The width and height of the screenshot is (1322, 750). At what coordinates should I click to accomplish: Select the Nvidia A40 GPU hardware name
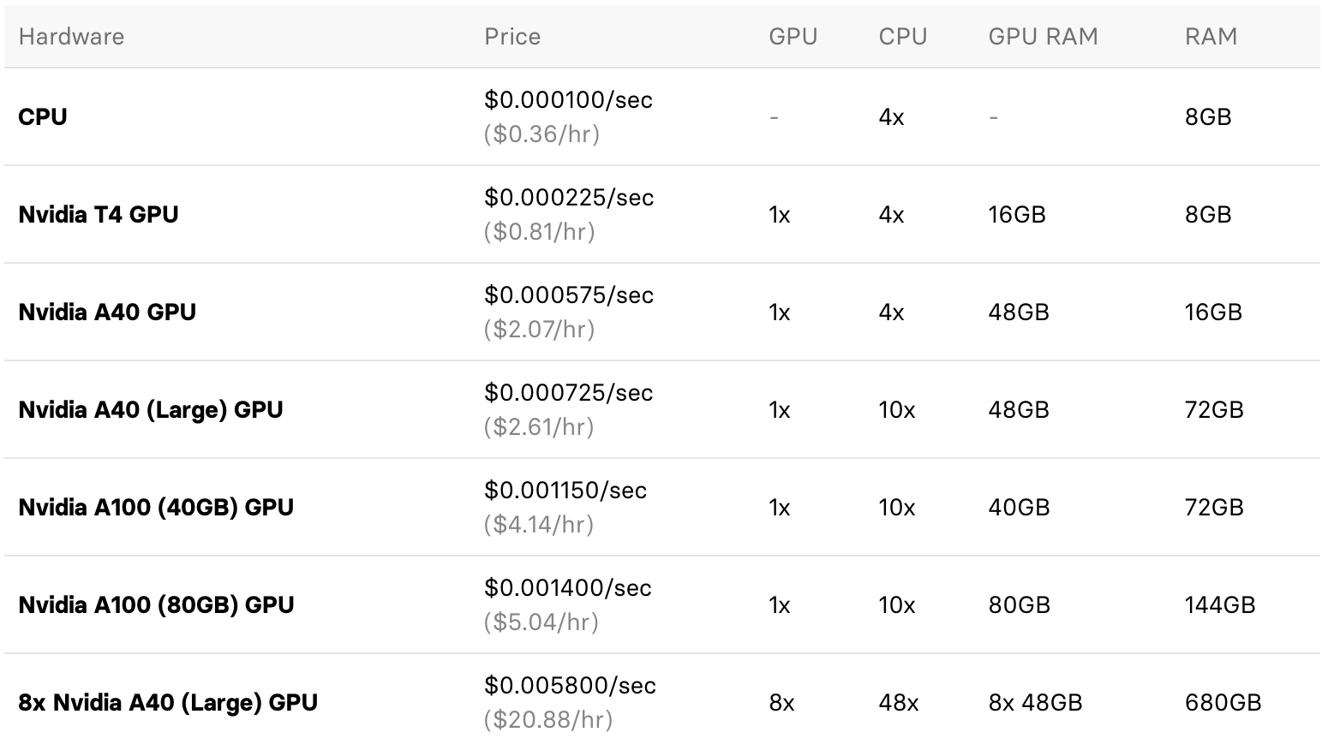pyautogui.click(x=107, y=312)
